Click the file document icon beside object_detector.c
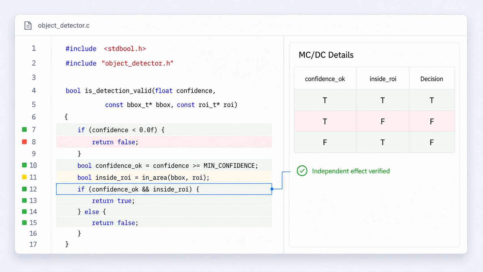This screenshot has height=272, width=483. coord(28,25)
